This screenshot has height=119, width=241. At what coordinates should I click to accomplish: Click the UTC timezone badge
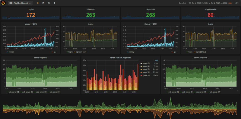pyautogui.click(x=230, y=3)
